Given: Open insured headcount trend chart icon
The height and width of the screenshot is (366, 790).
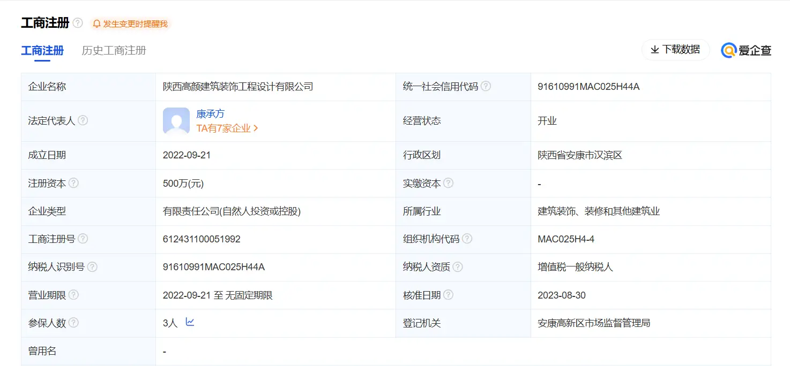Looking at the screenshot, I should coord(190,322).
